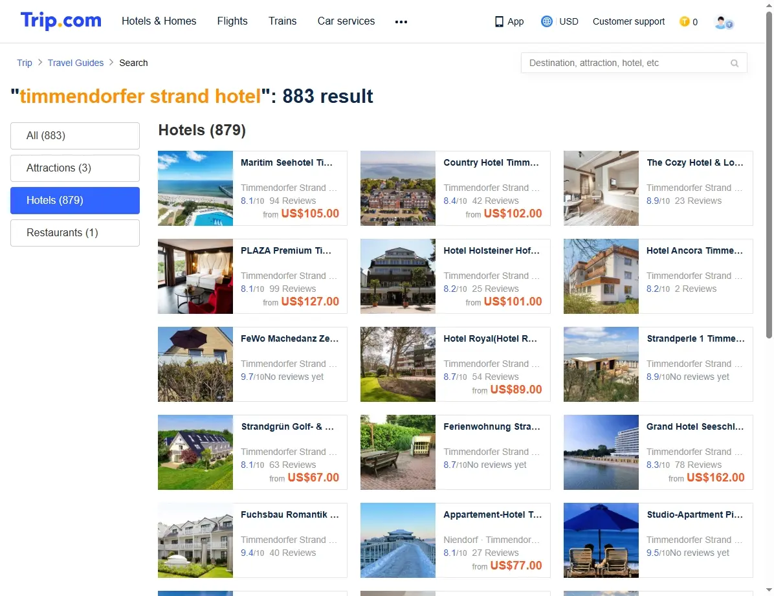The width and height of the screenshot is (774, 596).
Task: Click the Trip.com logo
Action: [x=61, y=21]
